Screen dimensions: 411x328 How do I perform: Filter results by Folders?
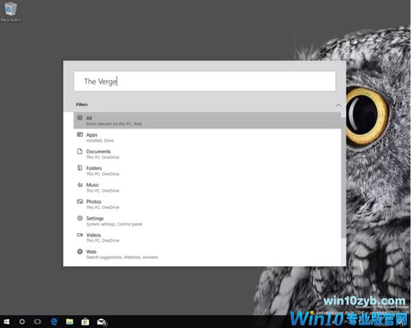point(208,171)
